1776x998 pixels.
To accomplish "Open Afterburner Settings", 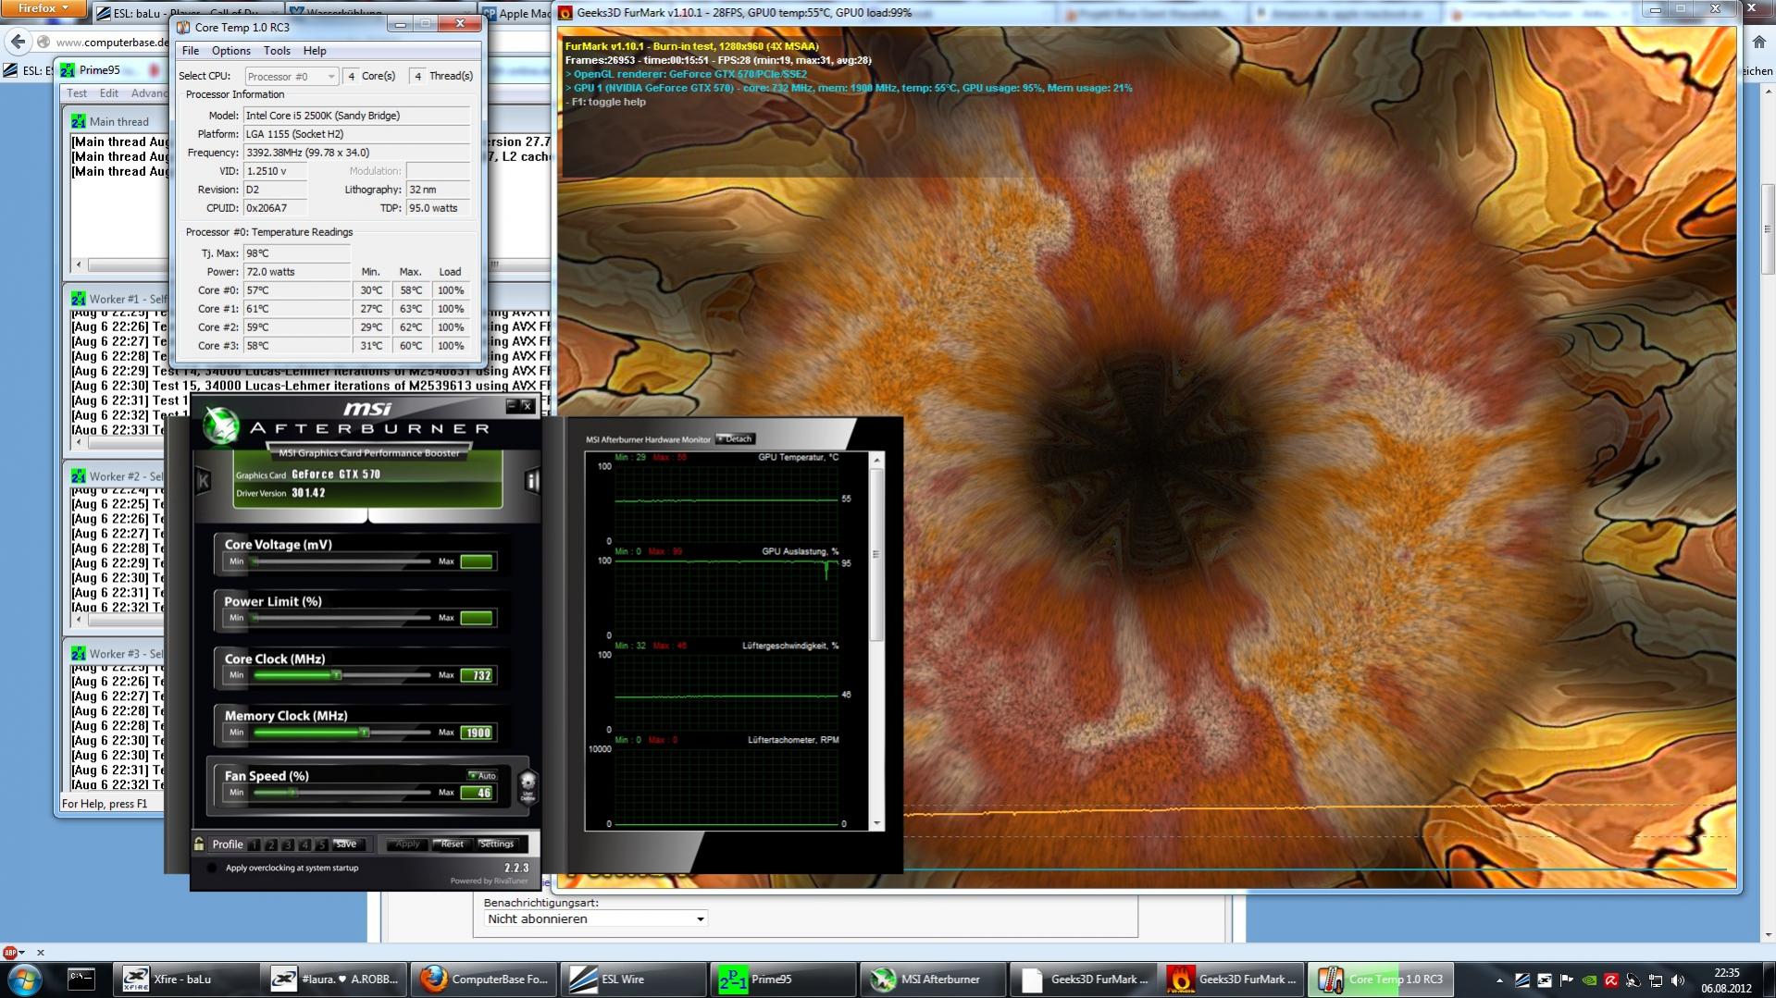I will 497,844.
